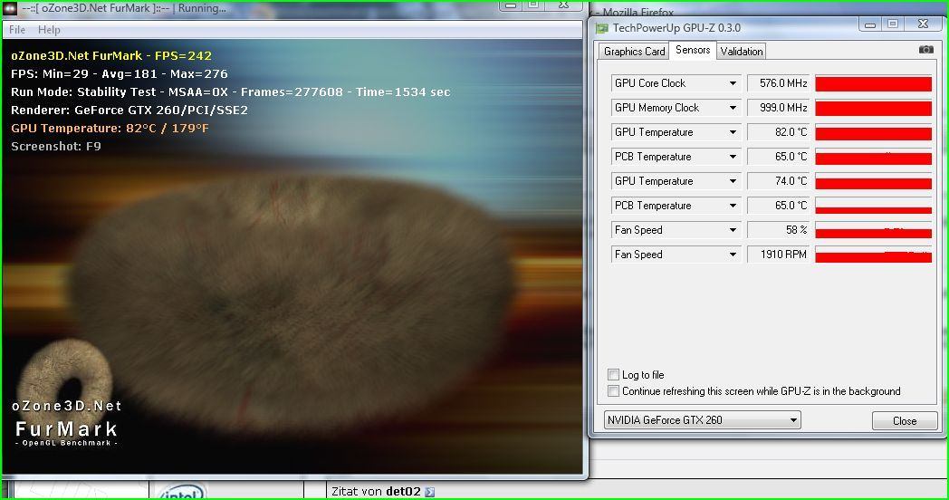
Task: Click the 82.0 °C temperature value
Action: (779, 132)
